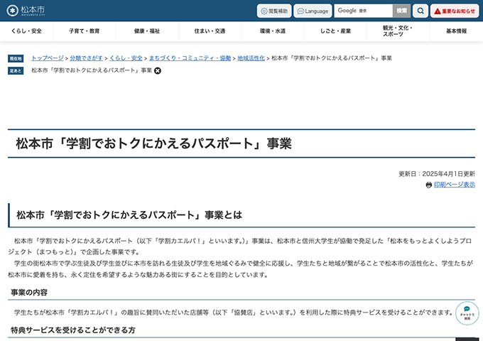Follow the まちづくり・コミュニティ・協働 breadcrumb link
Image resolution: width=483 pixels, height=341 pixels.
point(190,58)
